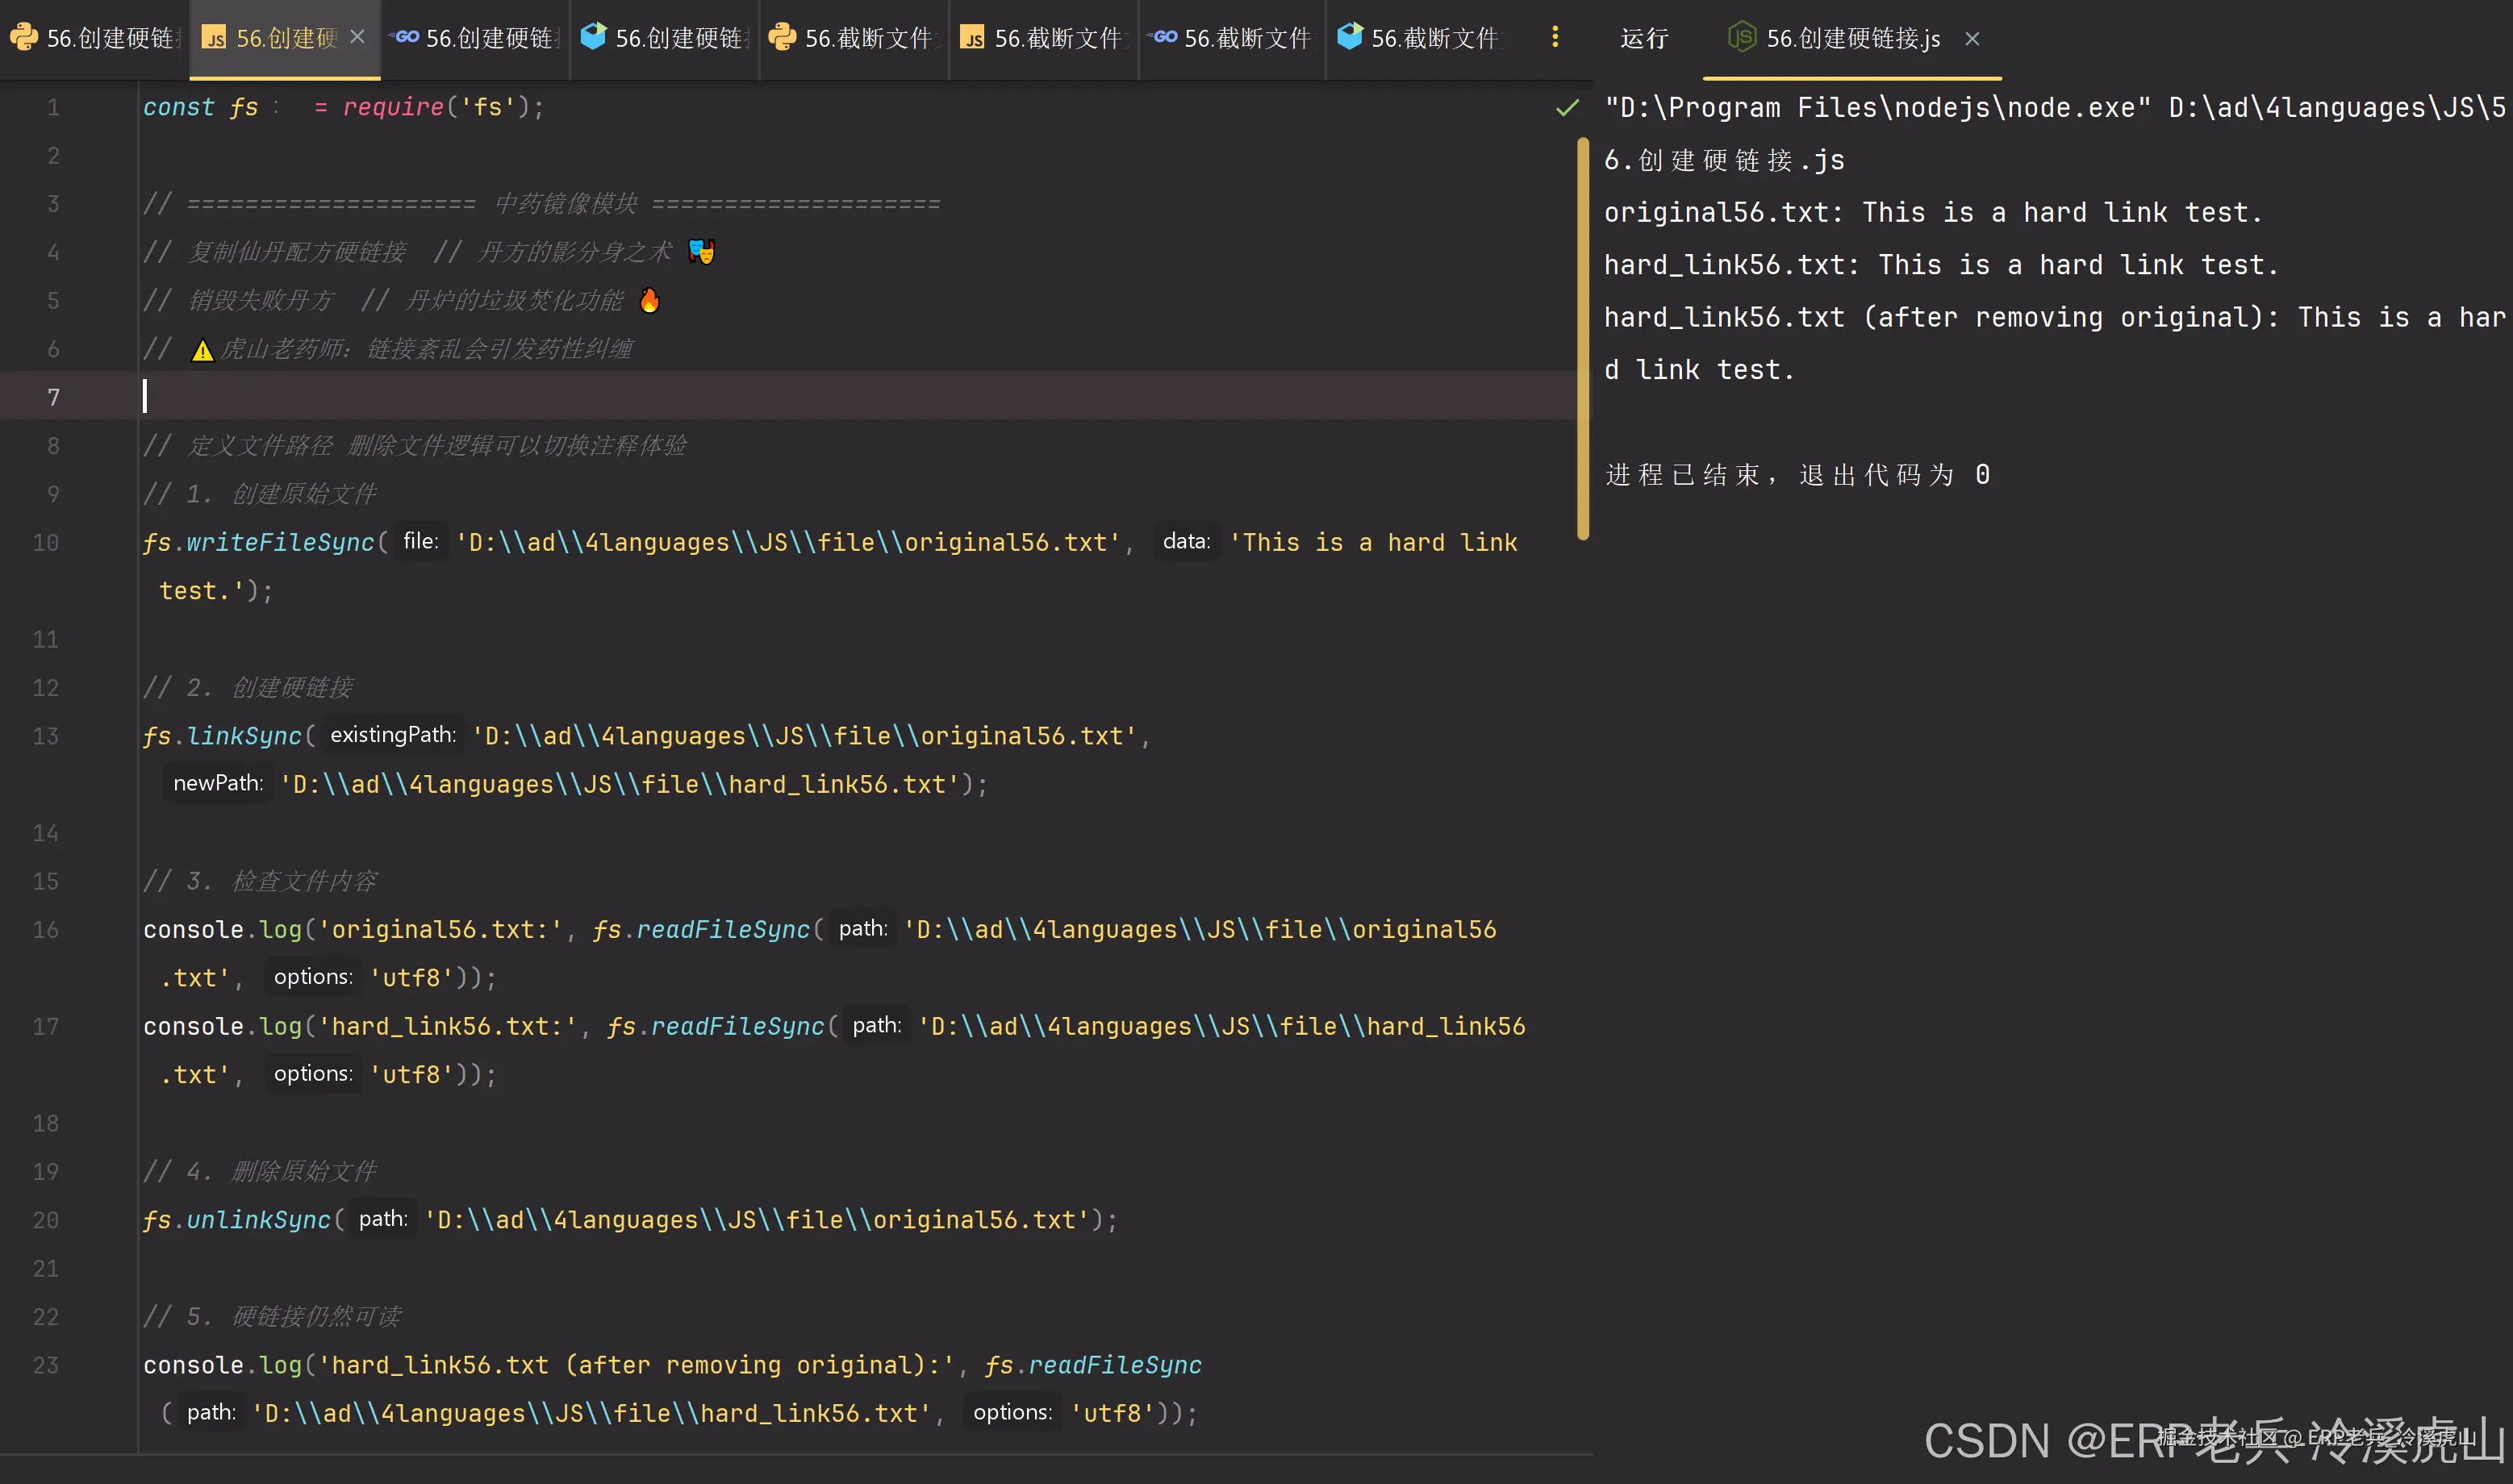This screenshot has width=2513, height=1484.
Task: Click the line 20 gutter number
Action: pos(46,1220)
